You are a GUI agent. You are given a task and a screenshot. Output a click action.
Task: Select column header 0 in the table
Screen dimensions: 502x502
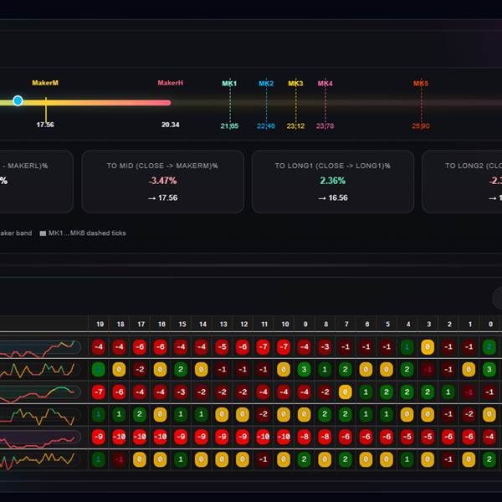[x=490, y=325]
